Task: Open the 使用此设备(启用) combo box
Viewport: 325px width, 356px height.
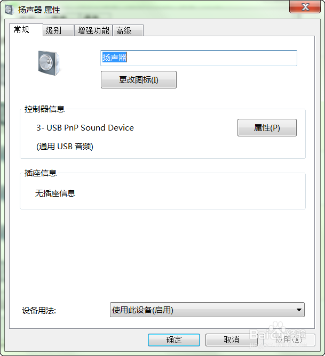Action: (207, 310)
